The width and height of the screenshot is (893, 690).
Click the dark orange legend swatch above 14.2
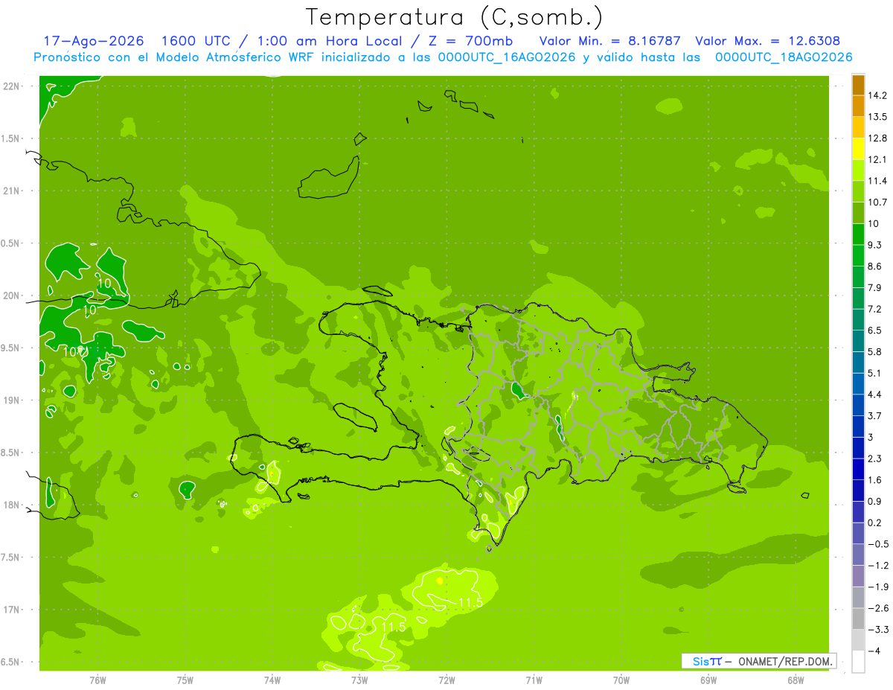coord(858,84)
